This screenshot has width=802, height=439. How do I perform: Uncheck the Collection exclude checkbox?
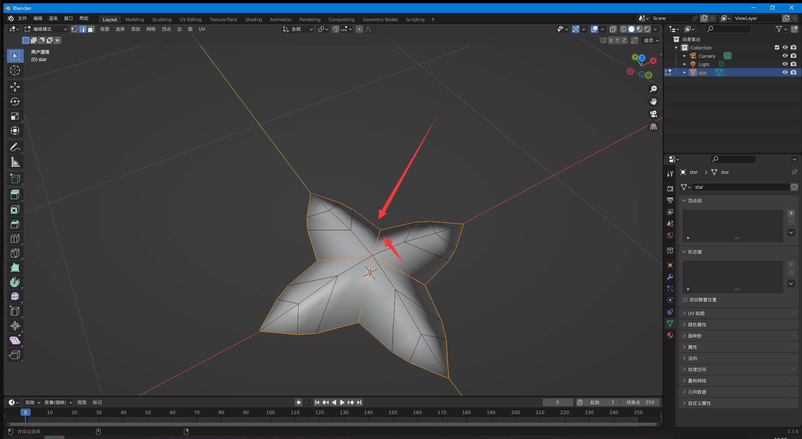tap(777, 47)
